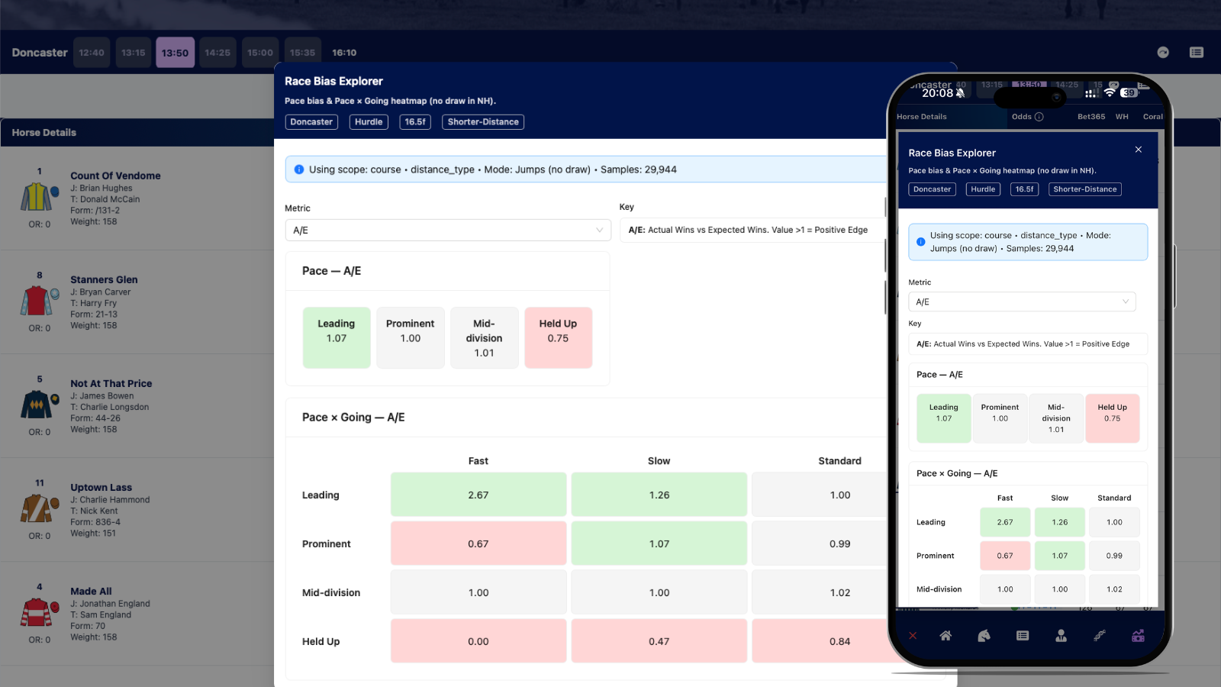The height and width of the screenshot is (687, 1221).
Task: Click the Held Up 0.75 pace cell
Action: [x=558, y=337]
